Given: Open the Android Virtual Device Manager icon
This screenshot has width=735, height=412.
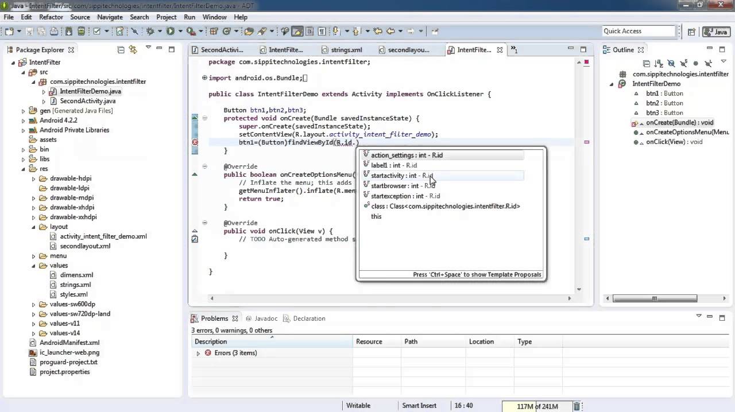Looking at the screenshot, I should pyautogui.click(x=82, y=32).
